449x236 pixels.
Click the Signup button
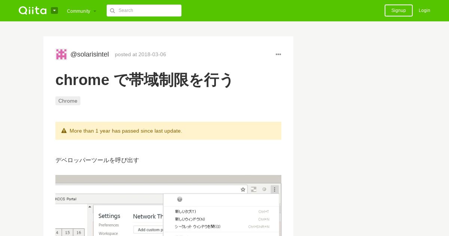398,10
